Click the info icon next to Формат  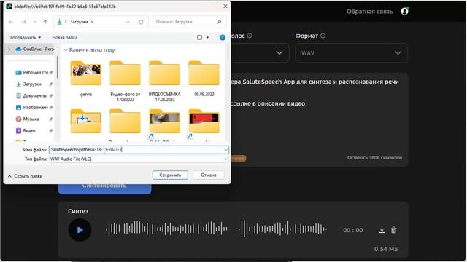(323, 36)
